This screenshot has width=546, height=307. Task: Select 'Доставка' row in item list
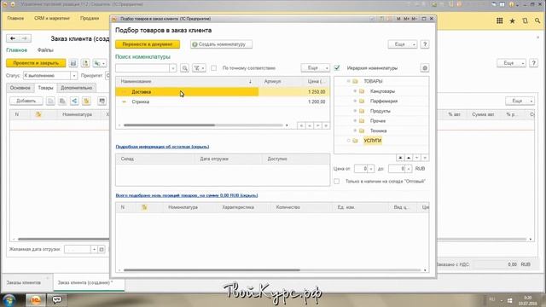tap(223, 92)
